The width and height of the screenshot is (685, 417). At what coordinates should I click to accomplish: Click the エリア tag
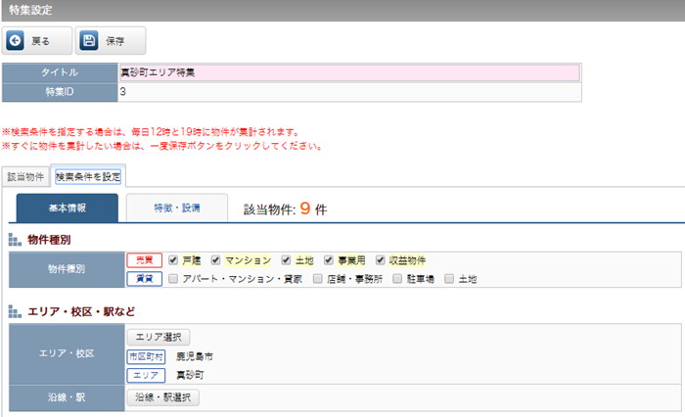(147, 375)
